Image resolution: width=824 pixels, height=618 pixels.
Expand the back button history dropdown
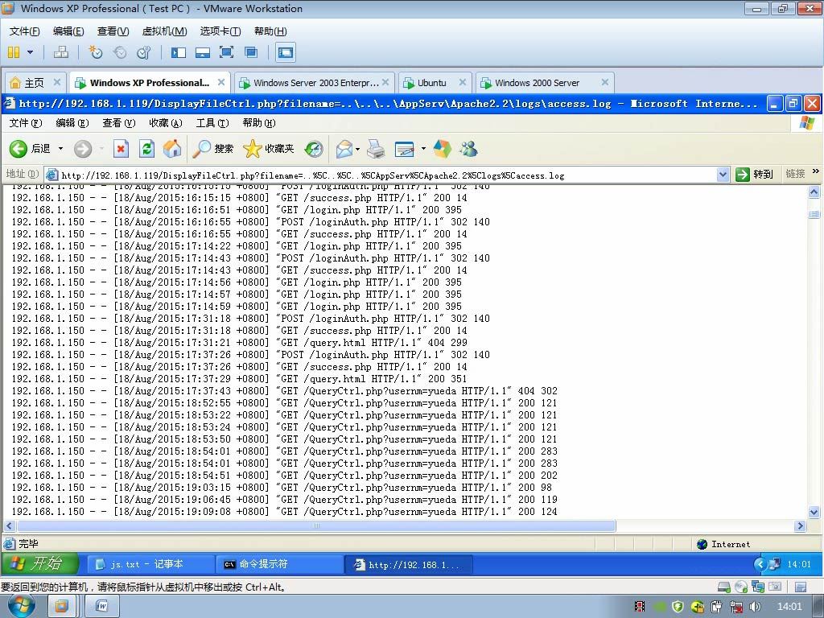(x=60, y=149)
